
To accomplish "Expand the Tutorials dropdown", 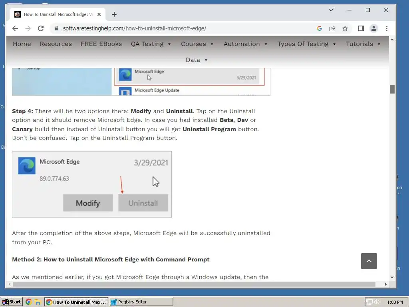I will (363, 44).
